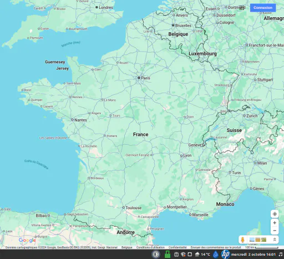Viewport: 284px width, 259px height.
Task: Click the music note tray icon
Action: 281,255
